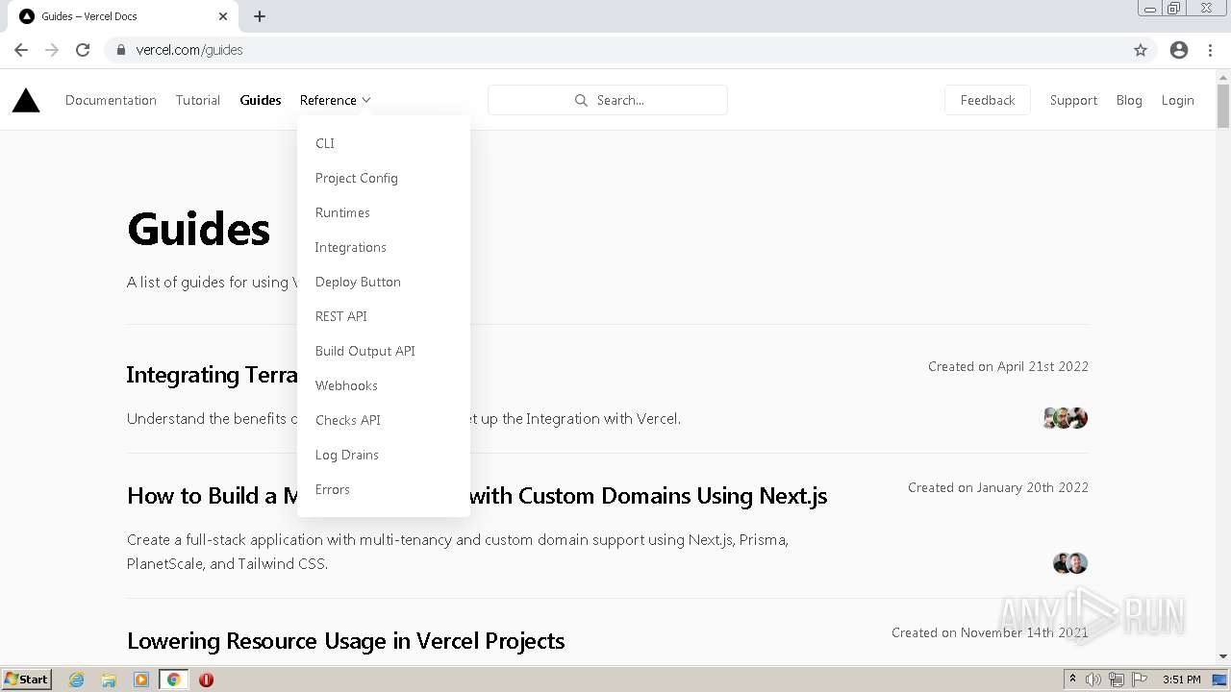The height and width of the screenshot is (692, 1231).
Task: Click the site lock icon in address bar
Action: coord(120,50)
